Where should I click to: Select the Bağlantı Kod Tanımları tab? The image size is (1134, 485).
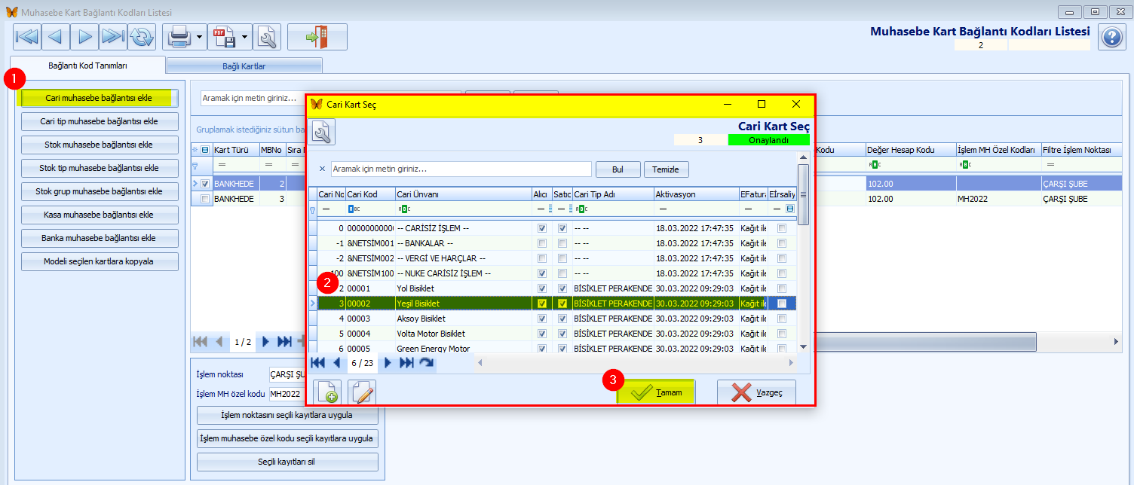coord(87,66)
